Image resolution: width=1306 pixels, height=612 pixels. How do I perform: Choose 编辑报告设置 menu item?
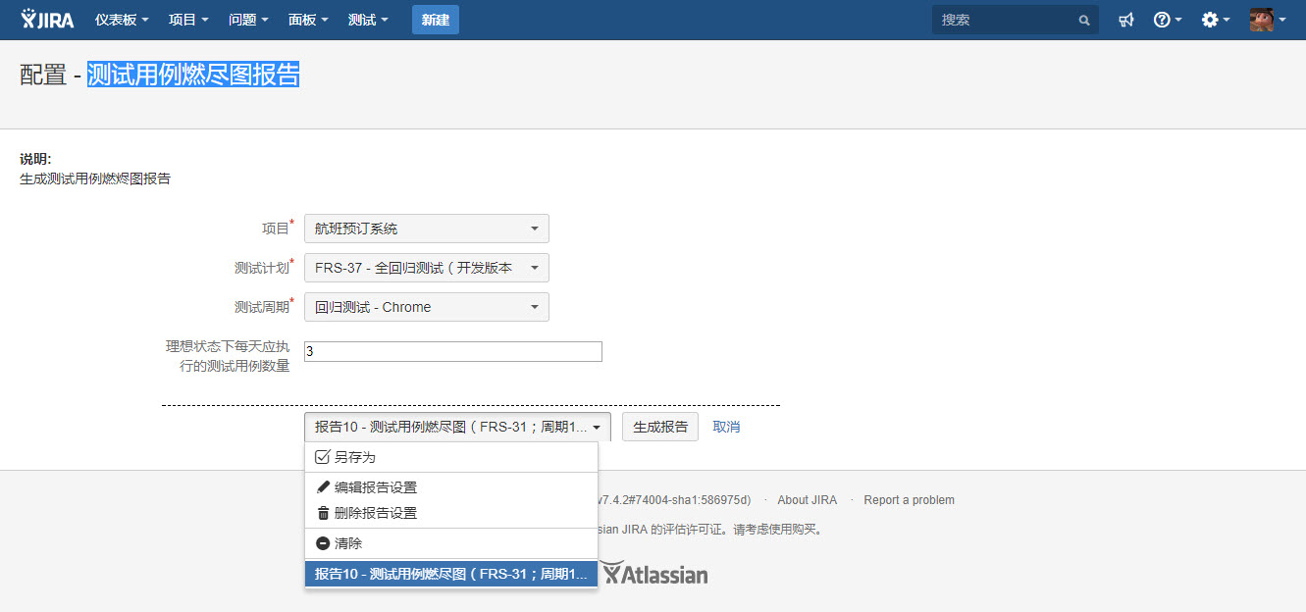click(451, 487)
